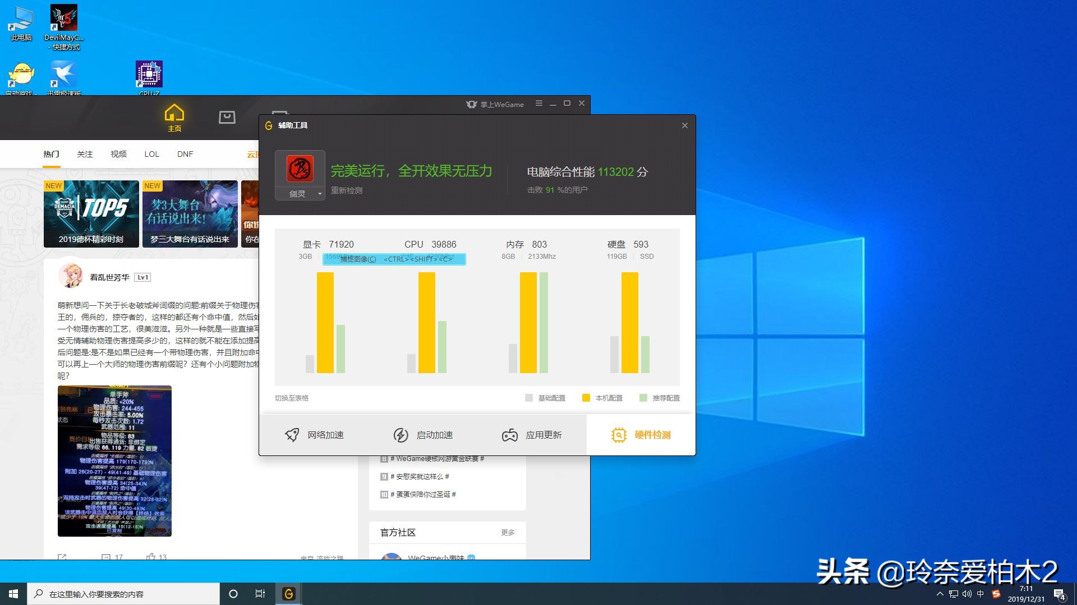Switch to the LOL tab

coord(151,154)
